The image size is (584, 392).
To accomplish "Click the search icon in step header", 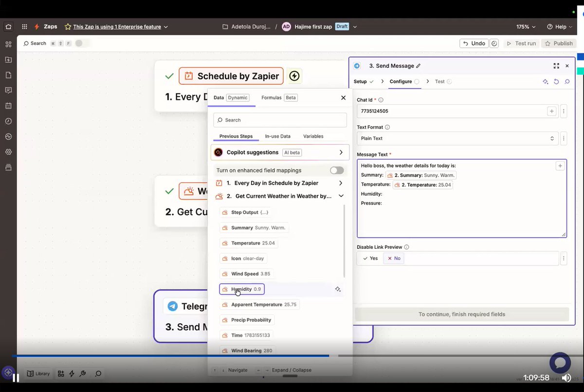I will pos(567,82).
